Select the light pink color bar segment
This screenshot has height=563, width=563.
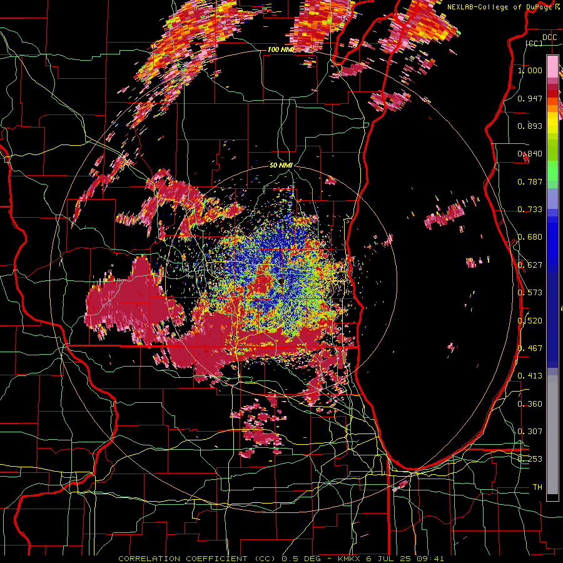click(x=552, y=66)
